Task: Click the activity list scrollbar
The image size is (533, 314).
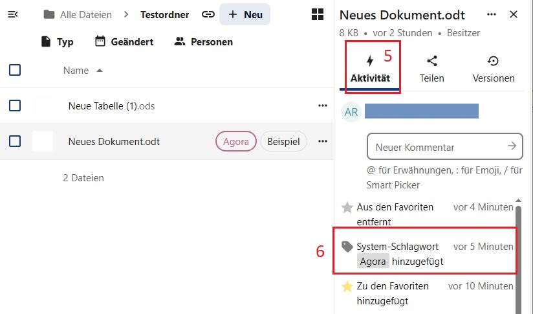Action: (x=518, y=259)
